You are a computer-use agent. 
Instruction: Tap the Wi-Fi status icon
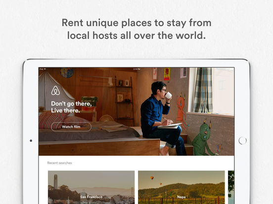45,69
